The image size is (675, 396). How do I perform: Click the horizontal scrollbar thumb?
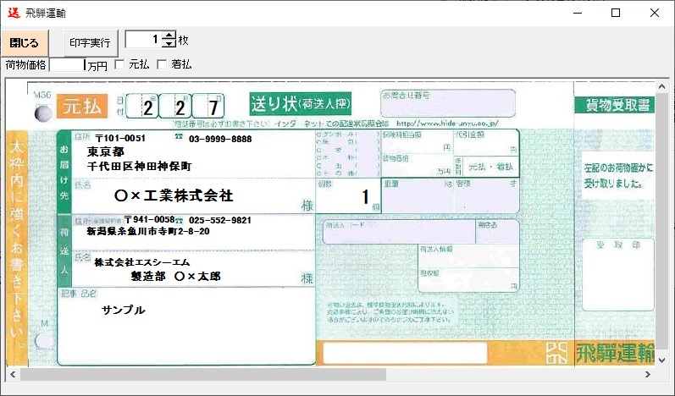203,375
